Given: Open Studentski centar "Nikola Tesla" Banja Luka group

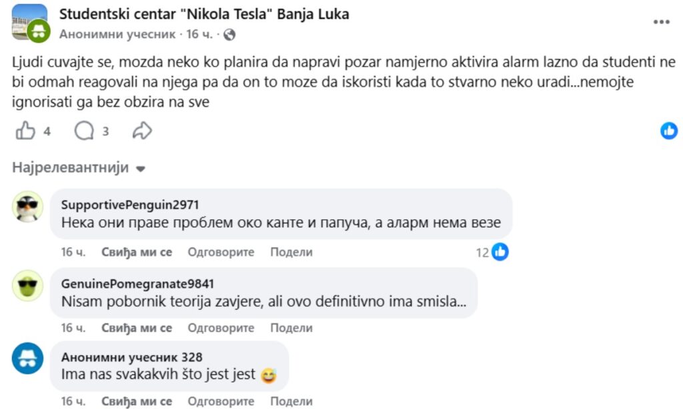Looking at the screenshot, I should [204, 14].
